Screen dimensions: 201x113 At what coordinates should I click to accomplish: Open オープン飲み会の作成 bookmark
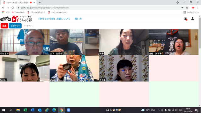[x=58, y=13]
